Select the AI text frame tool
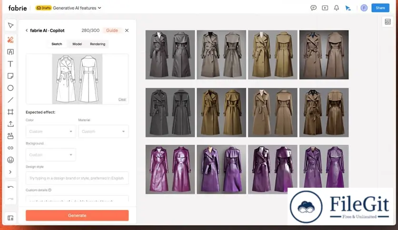 click(x=10, y=52)
